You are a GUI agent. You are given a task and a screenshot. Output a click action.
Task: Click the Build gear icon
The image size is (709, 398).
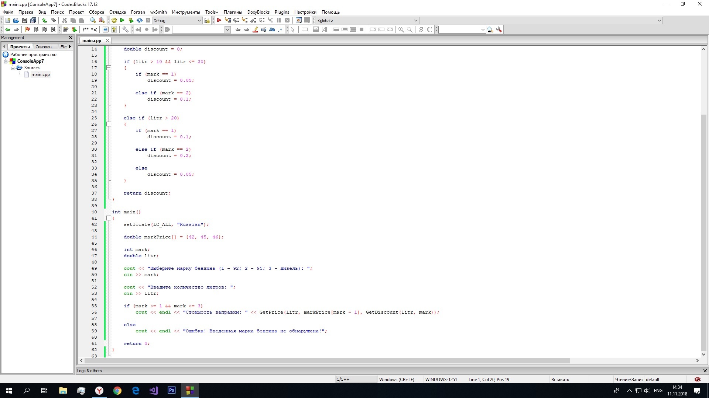(x=114, y=21)
